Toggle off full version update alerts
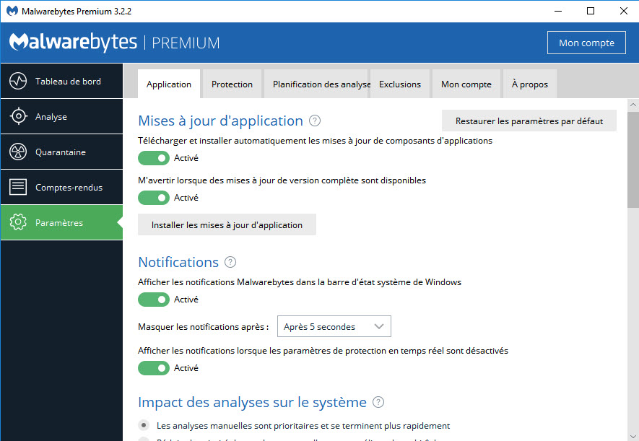Viewport: 639px width, 441px height. (154, 198)
